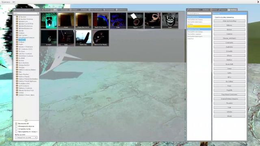Clean up Buttons

coord(229,30)
